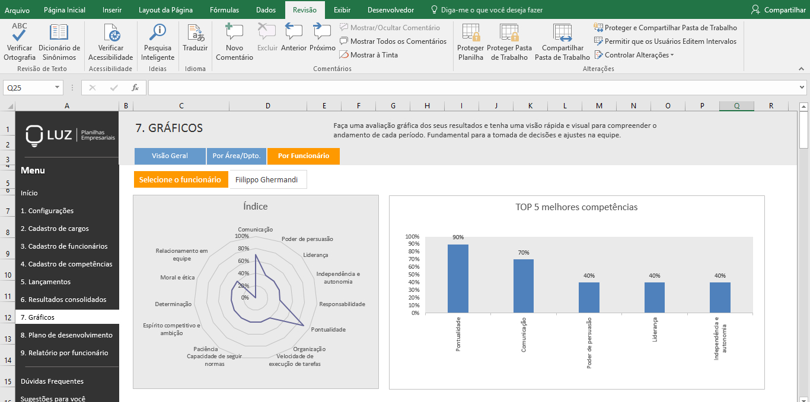Screen dimensions: 810x402
Task: Click the employee name field Fiilippo Ghermandi
Action: pos(267,180)
